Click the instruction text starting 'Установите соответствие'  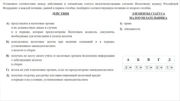91,6
